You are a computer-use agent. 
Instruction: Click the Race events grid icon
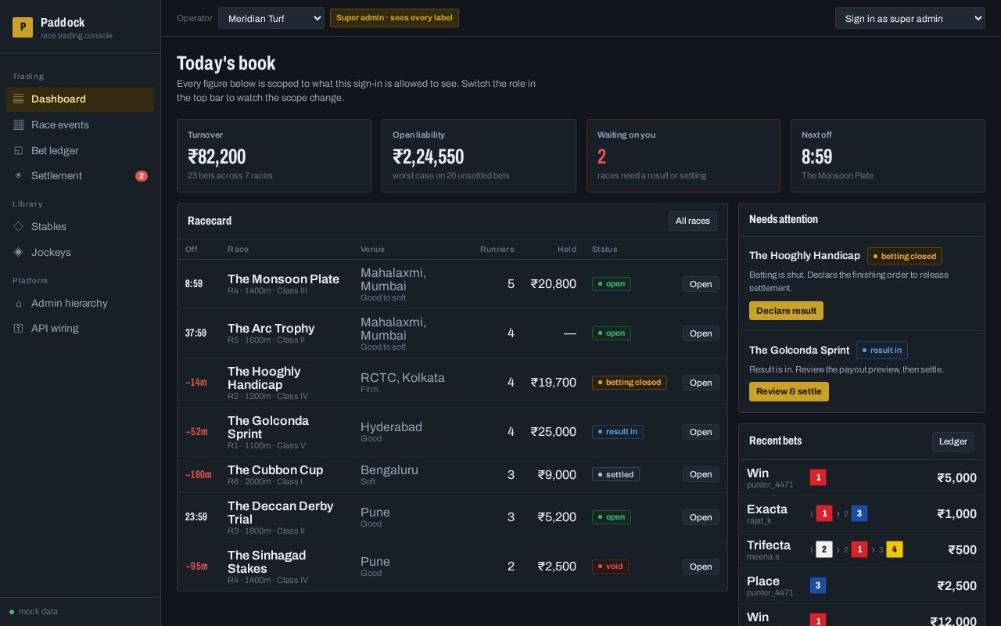coord(19,124)
